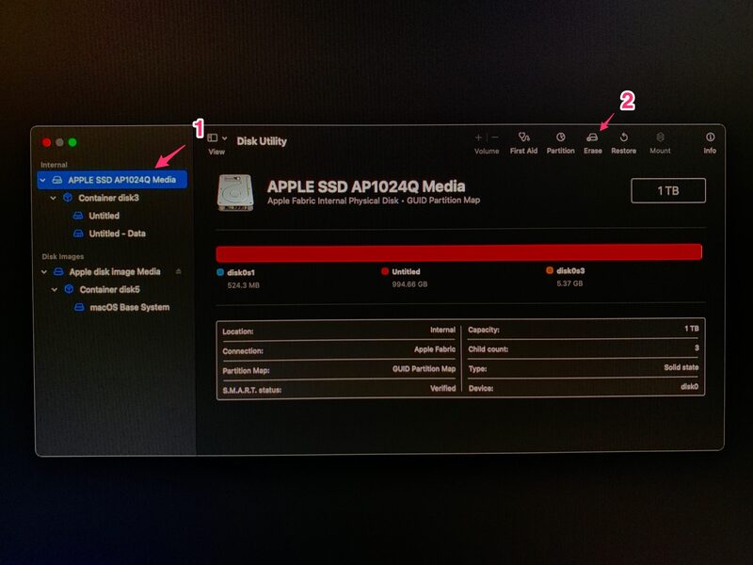
Task: Click the Restore toolbar icon
Action: coord(623,137)
